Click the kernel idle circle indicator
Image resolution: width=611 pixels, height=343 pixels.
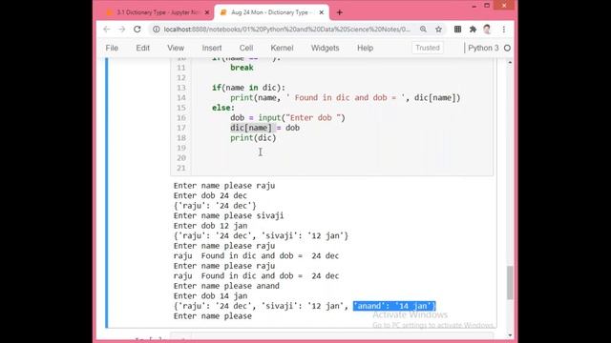pyautogui.click(x=507, y=49)
